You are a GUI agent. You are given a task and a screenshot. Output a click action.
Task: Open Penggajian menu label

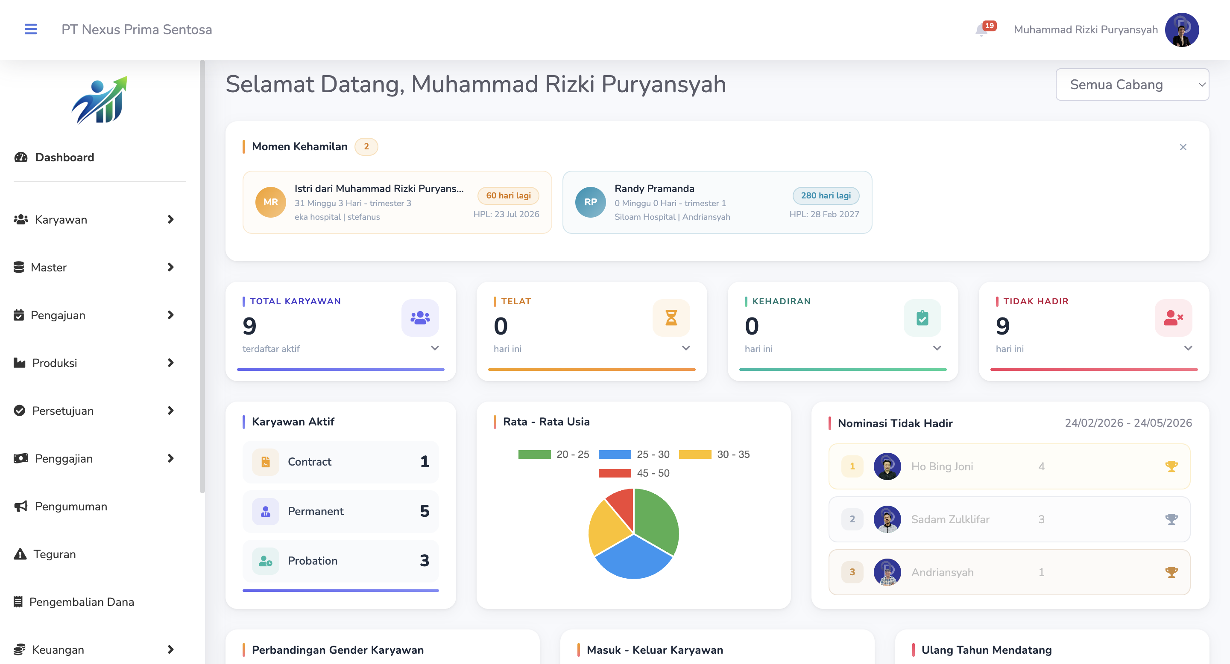[64, 458]
